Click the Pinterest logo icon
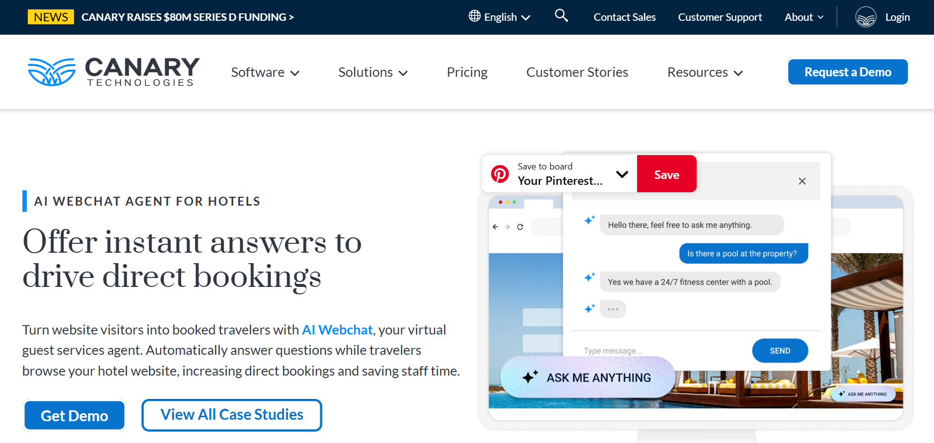This screenshot has width=934, height=443. pyautogui.click(x=500, y=174)
